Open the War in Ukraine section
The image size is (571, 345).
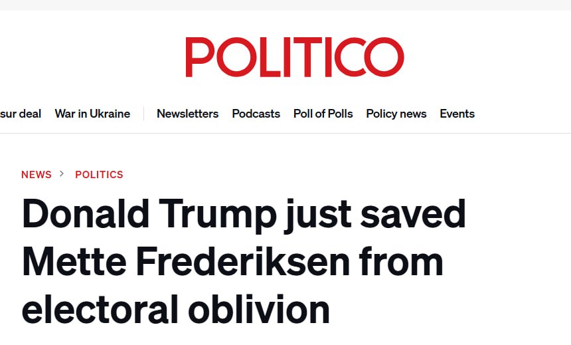pyautogui.click(x=92, y=114)
